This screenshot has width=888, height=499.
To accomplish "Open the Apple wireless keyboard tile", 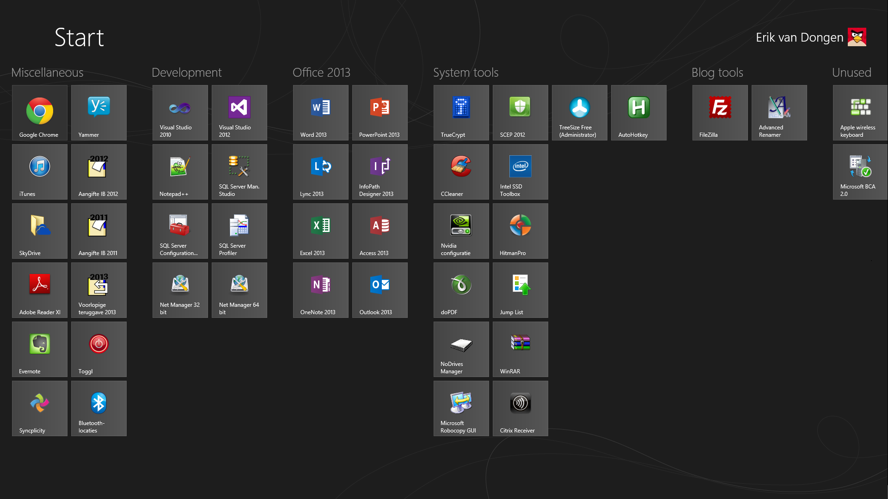I will tap(860, 113).
